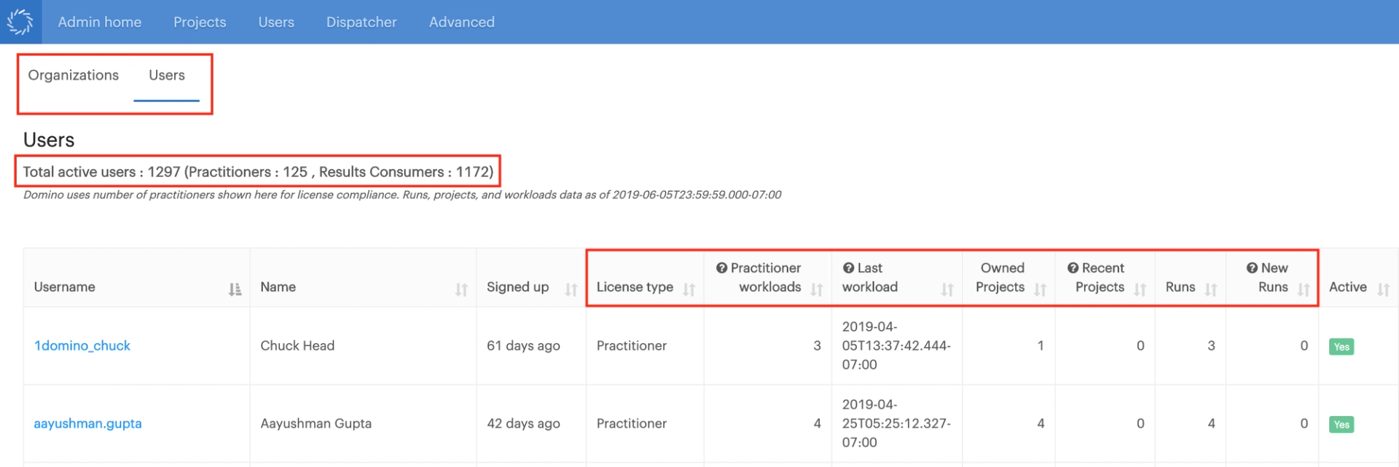Screen dimensions: 1399x467
Task: Click the help icon next to New Runs
Action: (1251, 267)
